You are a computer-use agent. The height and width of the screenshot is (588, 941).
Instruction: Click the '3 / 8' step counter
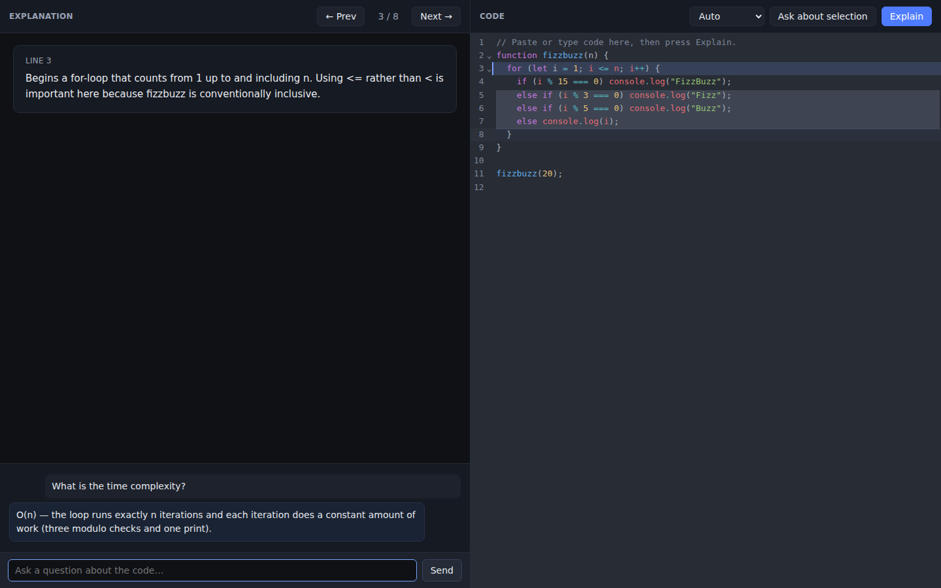388,16
